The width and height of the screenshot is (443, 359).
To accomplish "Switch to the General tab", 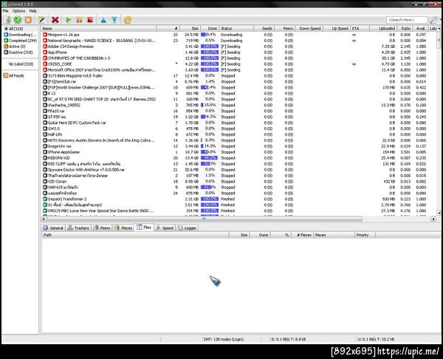I will coord(53,228).
